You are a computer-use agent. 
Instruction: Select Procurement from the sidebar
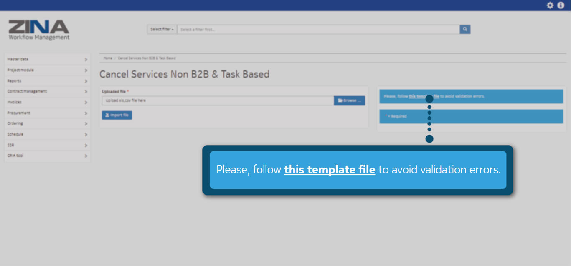click(47, 113)
